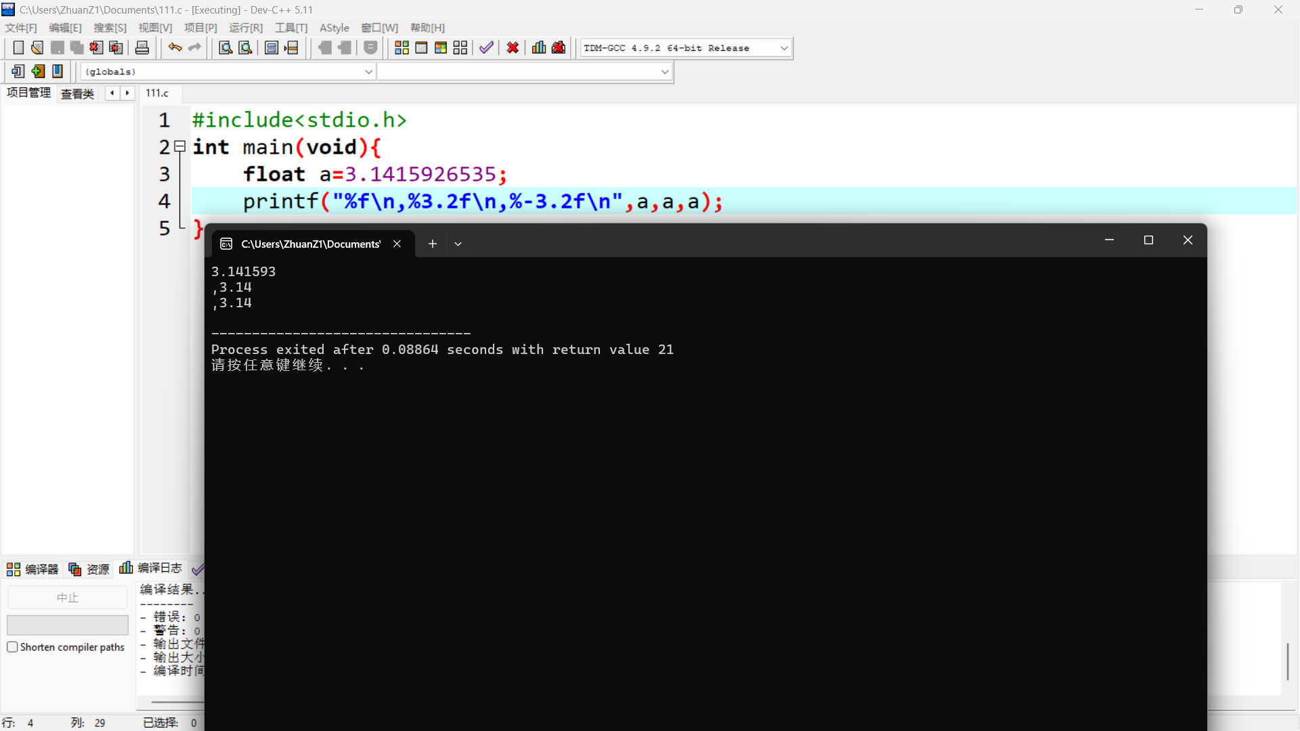Collapse the main function code fold
The image size is (1300, 731).
point(180,146)
